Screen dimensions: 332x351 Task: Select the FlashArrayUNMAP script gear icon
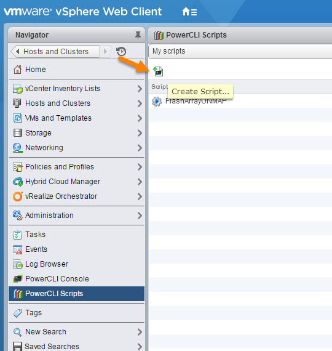pyautogui.click(x=157, y=102)
